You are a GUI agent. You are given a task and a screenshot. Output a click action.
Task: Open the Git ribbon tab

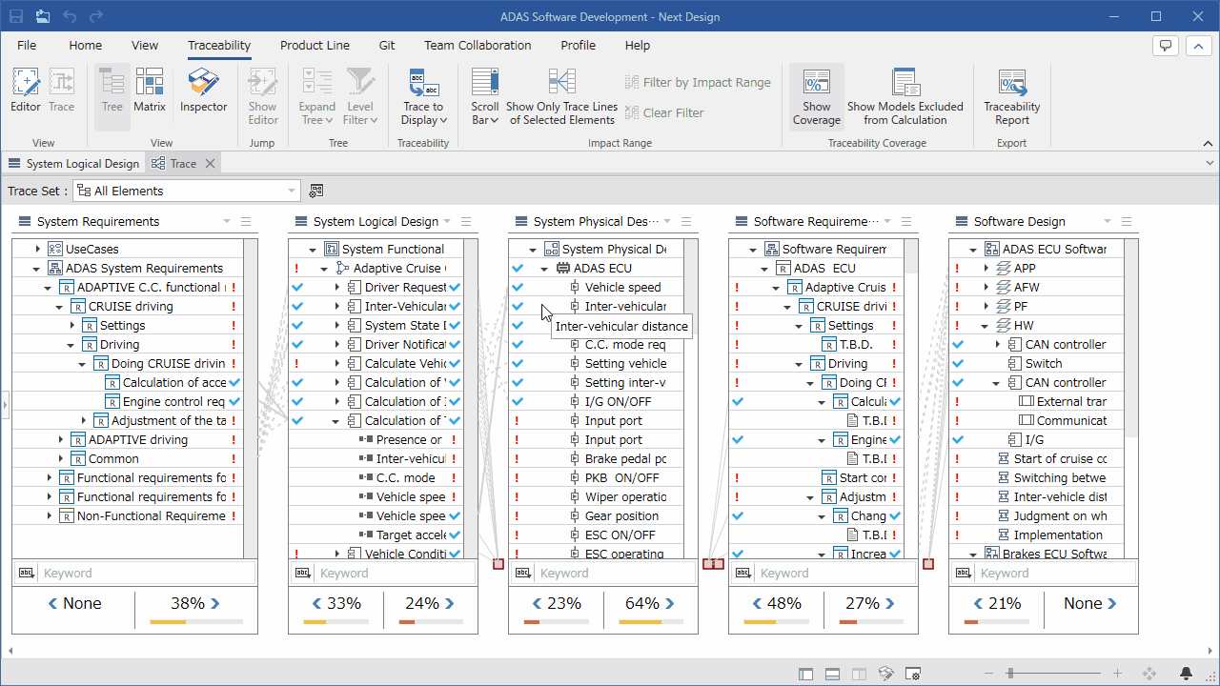387,45
